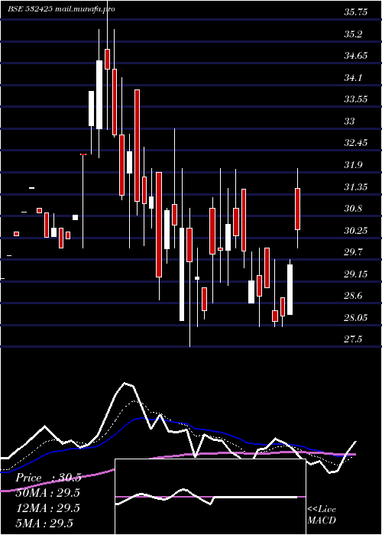This screenshot has height=535, width=382.
Task: Click the 50MA : 29.5 readout
Action: coord(47,493)
